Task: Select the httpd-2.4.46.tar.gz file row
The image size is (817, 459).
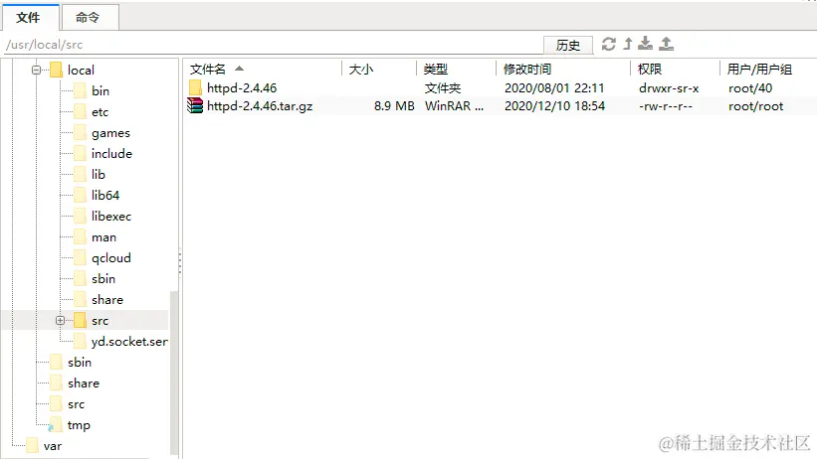Action: (501, 106)
